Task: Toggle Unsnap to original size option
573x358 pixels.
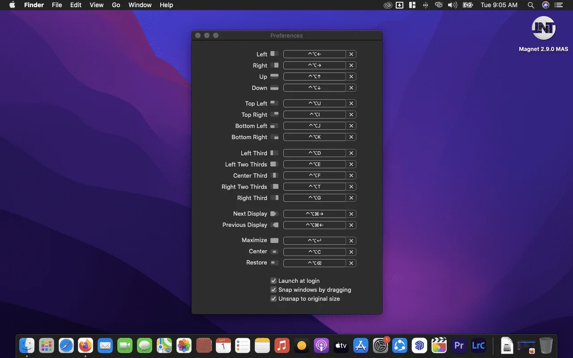Action: tap(274, 298)
